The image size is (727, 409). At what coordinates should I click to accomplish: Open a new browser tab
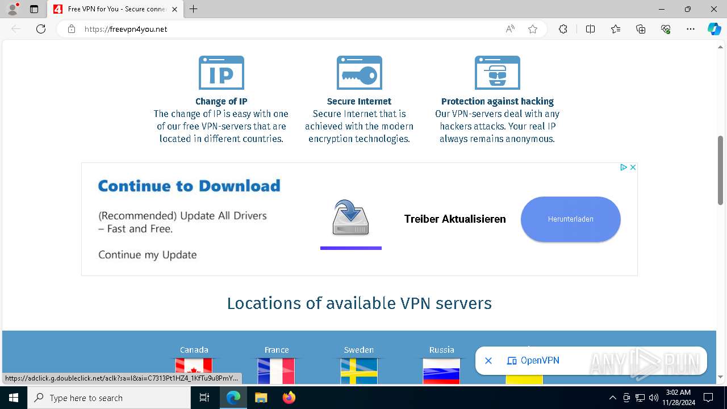click(x=193, y=9)
